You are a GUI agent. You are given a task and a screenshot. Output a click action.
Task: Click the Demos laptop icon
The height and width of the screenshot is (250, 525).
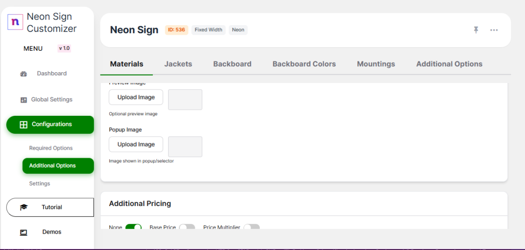pos(24,232)
